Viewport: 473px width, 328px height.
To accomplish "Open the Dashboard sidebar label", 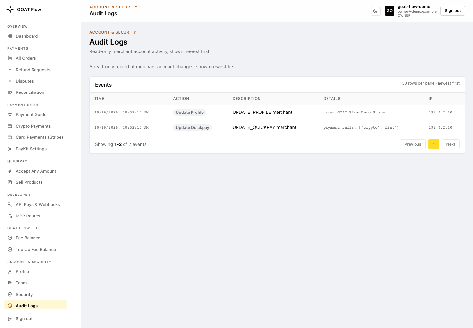I will [27, 36].
